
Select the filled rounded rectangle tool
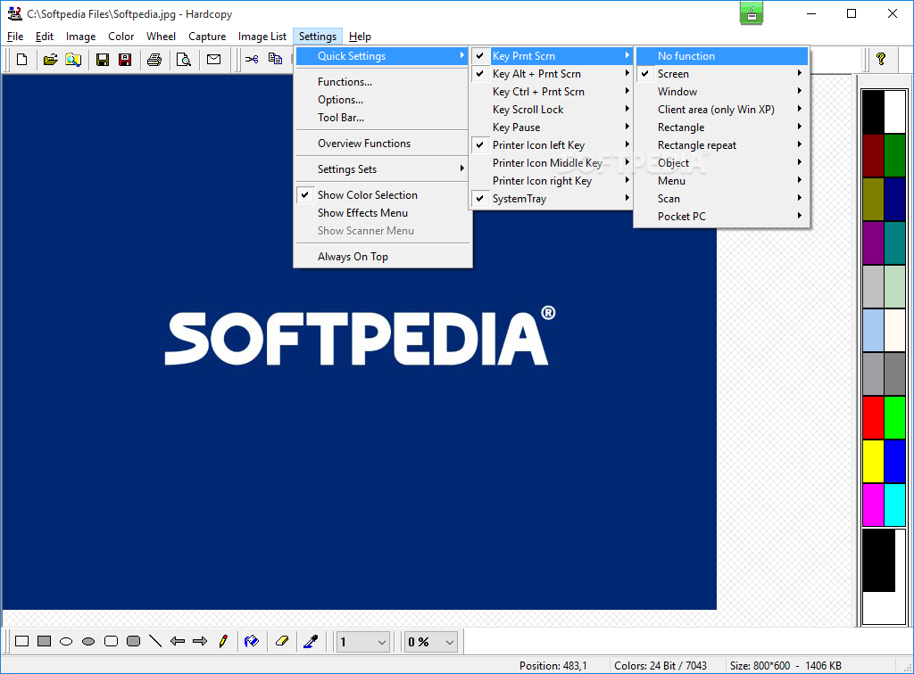[134, 641]
